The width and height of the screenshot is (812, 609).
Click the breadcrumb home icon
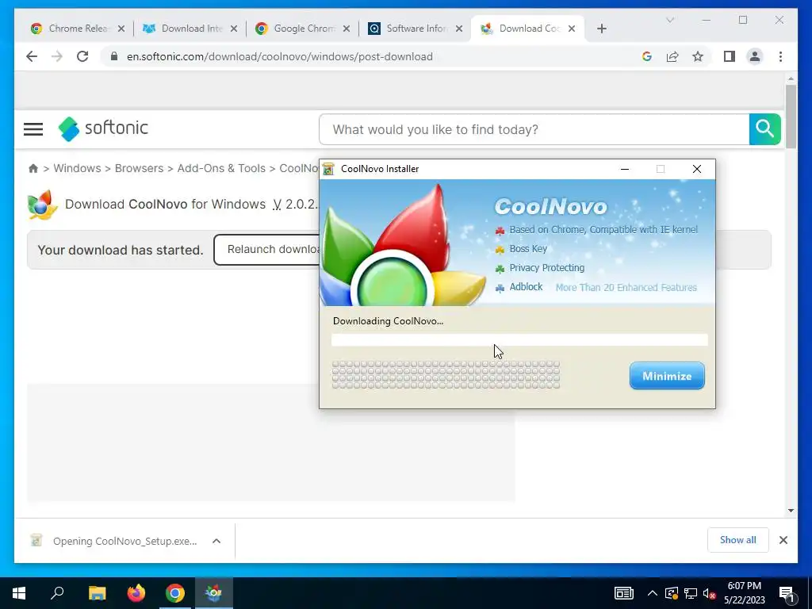click(x=33, y=168)
